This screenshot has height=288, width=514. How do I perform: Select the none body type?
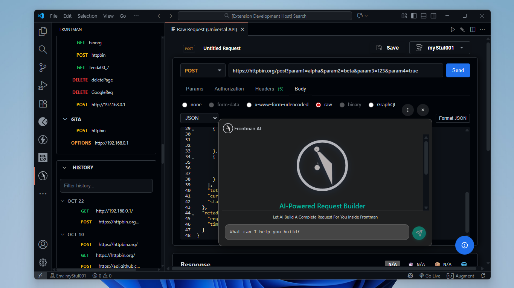tap(185, 105)
